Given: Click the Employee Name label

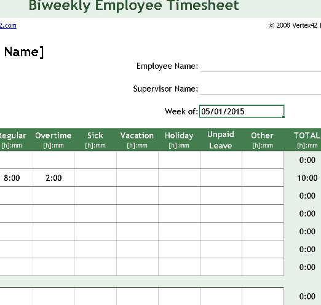Looking at the screenshot, I should click(167, 66).
